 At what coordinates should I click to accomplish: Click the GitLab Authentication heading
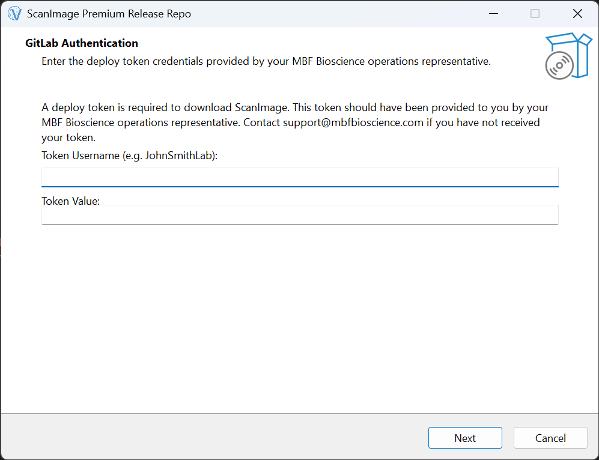point(82,43)
